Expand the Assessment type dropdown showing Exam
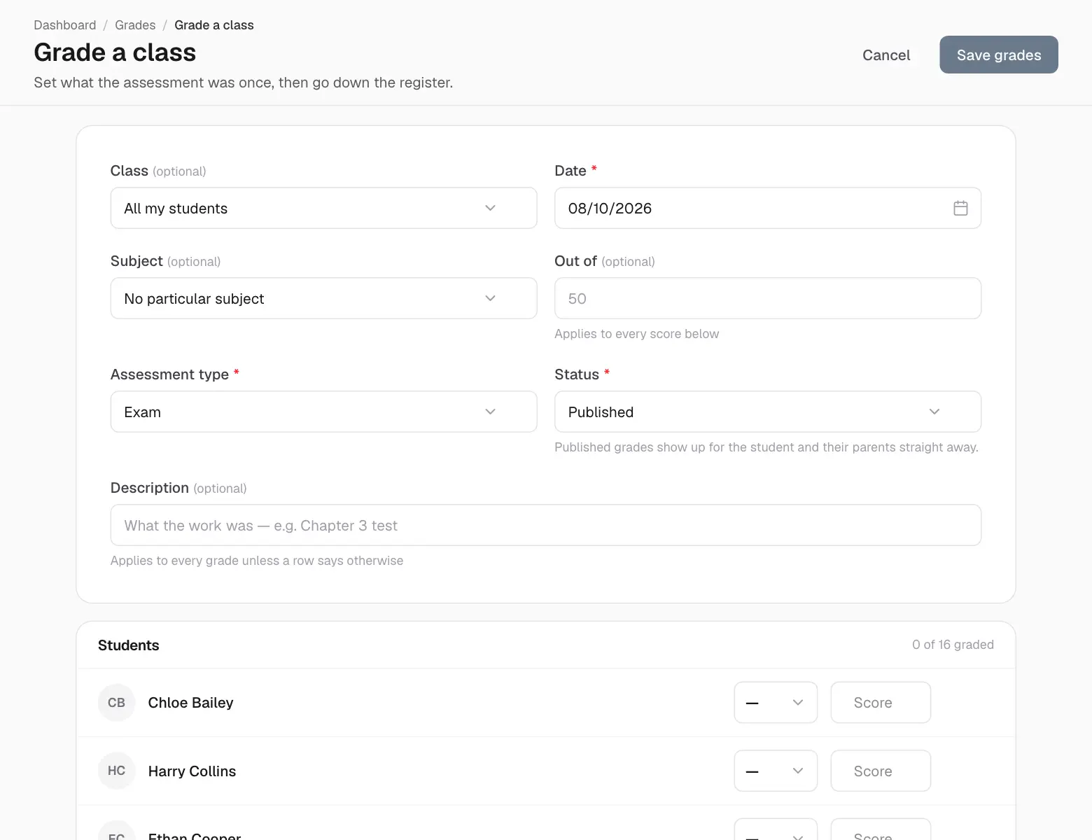The image size is (1092, 840). [323, 412]
